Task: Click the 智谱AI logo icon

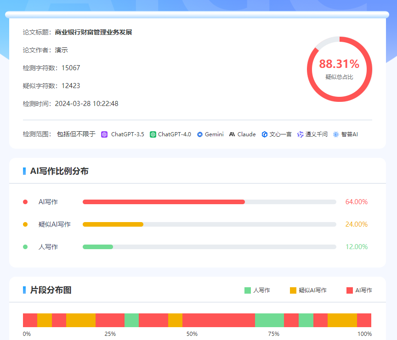Action: [336, 134]
